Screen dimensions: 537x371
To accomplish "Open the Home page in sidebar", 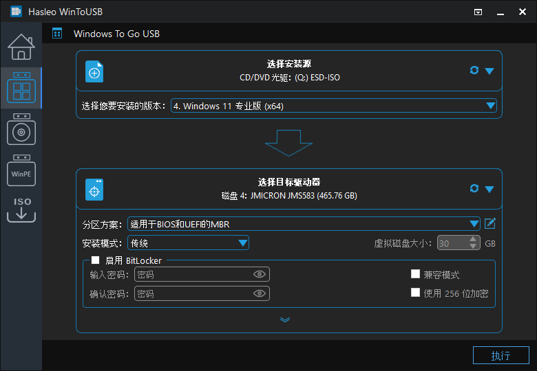I will [21, 47].
